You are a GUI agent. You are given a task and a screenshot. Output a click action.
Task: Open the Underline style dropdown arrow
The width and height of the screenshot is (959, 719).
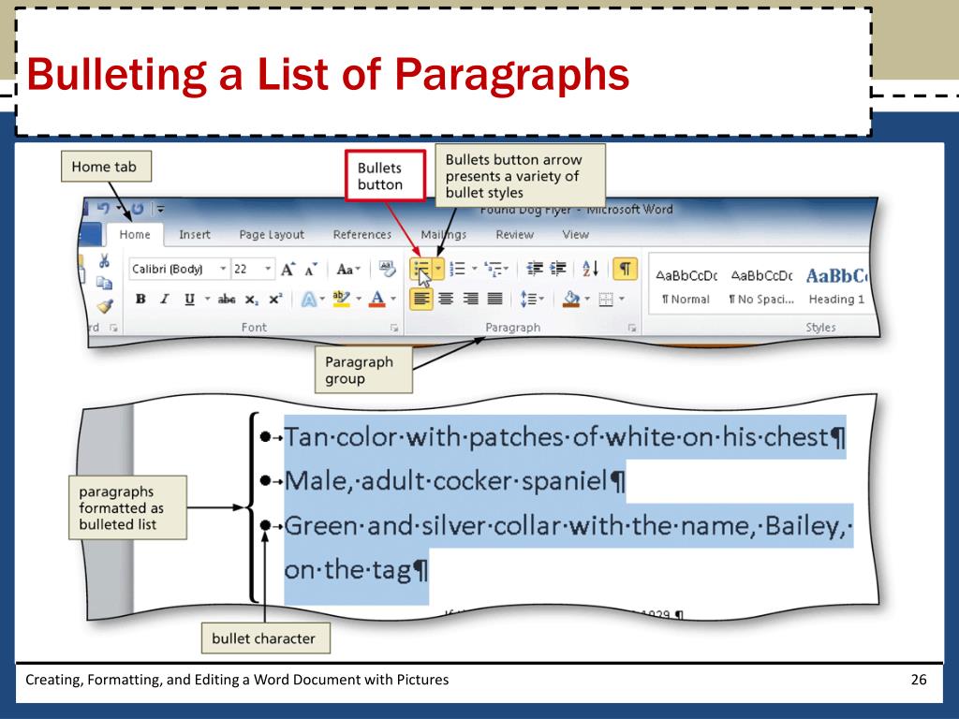coord(207,299)
